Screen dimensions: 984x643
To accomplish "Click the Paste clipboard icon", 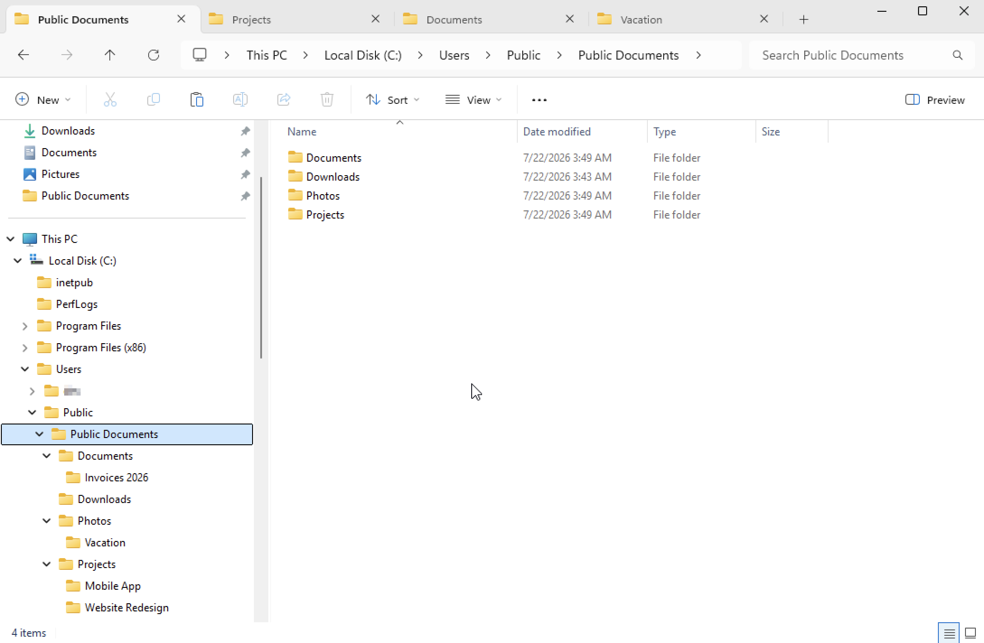I will click(x=197, y=99).
